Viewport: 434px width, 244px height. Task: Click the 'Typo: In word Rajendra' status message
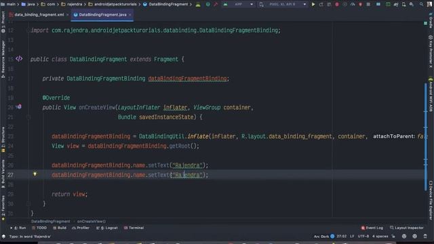pyautogui.click(x=30, y=237)
